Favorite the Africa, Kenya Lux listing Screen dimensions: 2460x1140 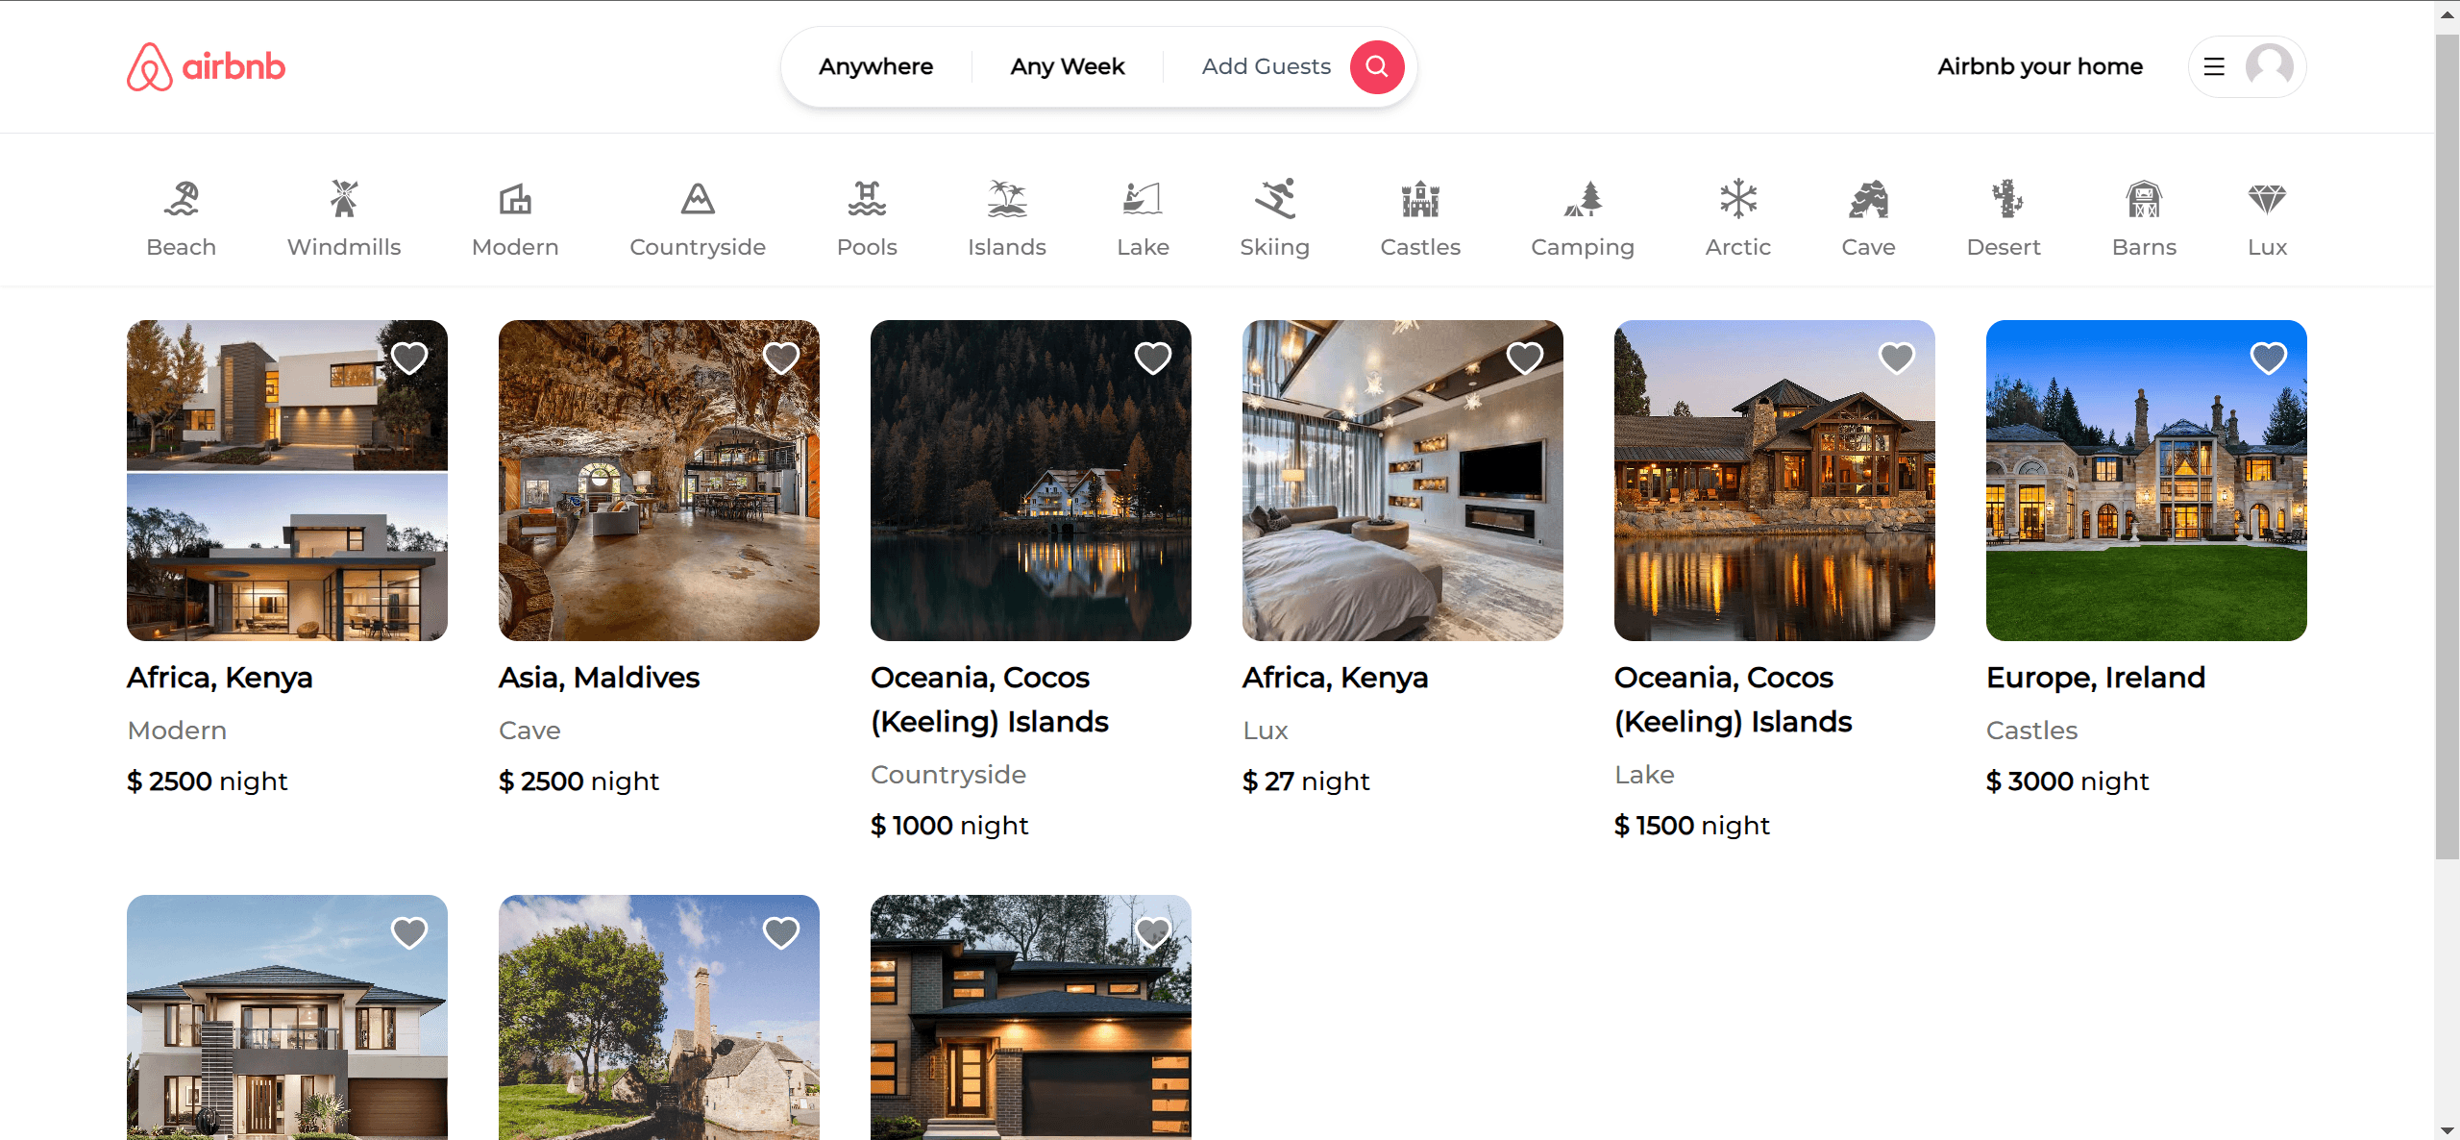1525,358
